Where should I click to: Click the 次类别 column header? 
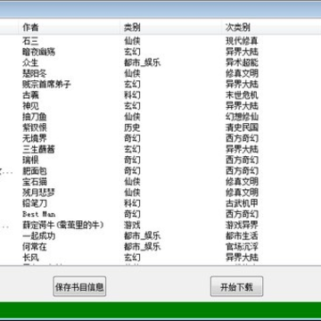coord(237,28)
